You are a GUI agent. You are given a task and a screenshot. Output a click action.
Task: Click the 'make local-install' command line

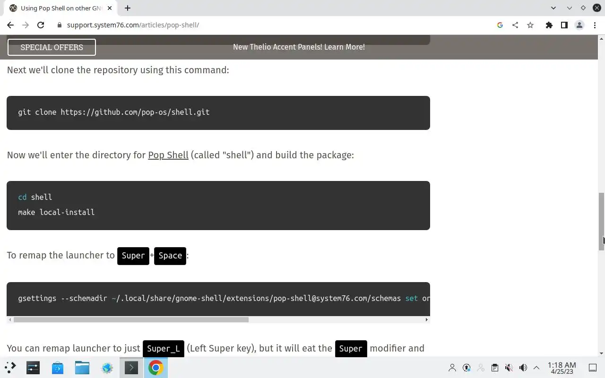[x=56, y=212]
